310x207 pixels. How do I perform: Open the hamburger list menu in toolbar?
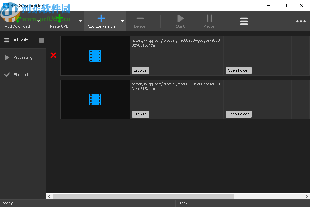(244, 21)
